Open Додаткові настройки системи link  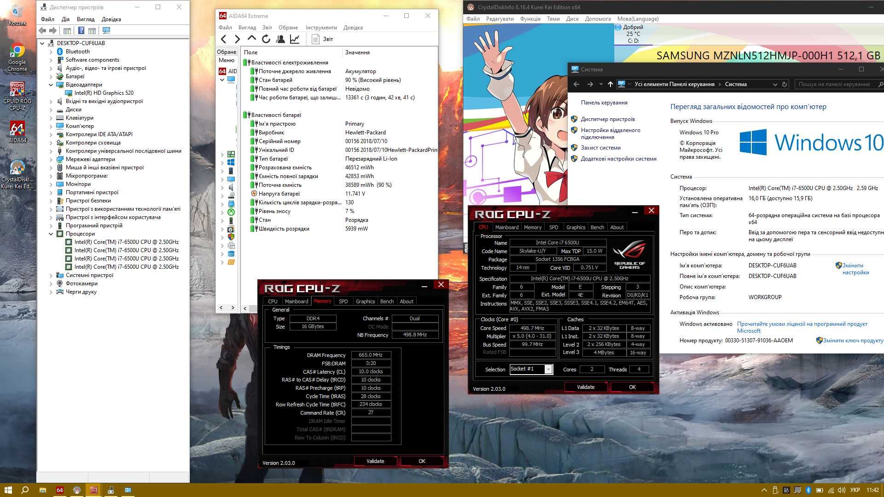pos(618,159)
